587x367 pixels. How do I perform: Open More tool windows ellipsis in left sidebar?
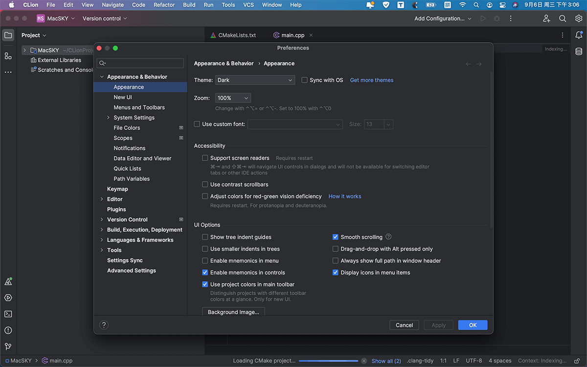point(8,72)
